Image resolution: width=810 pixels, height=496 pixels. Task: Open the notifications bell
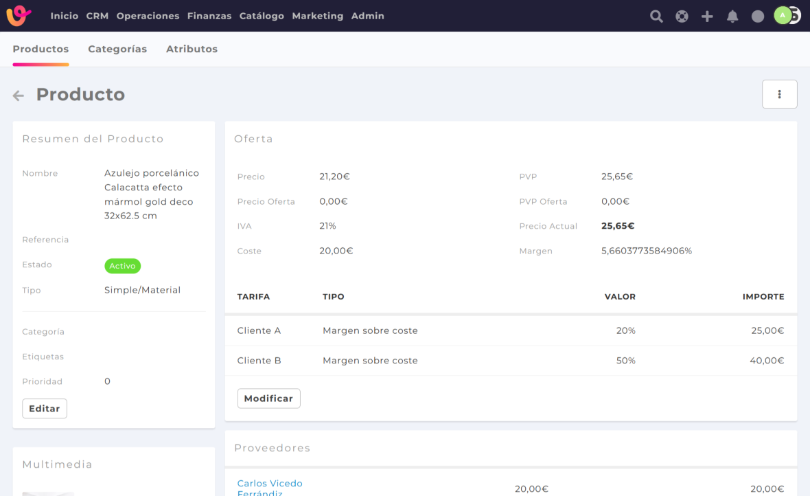[x=732, y=16]
